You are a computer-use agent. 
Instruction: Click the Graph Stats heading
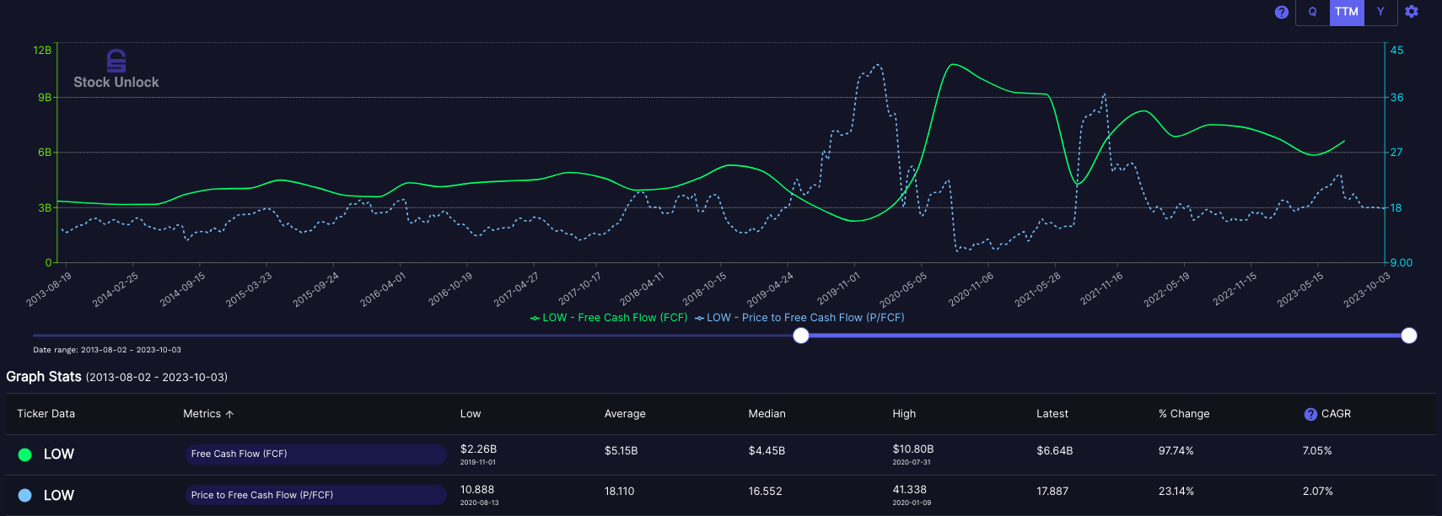(44, 377)
